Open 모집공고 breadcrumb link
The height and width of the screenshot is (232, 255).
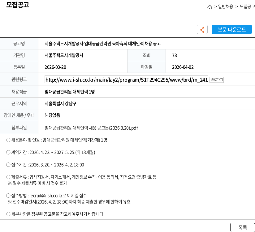247,7
